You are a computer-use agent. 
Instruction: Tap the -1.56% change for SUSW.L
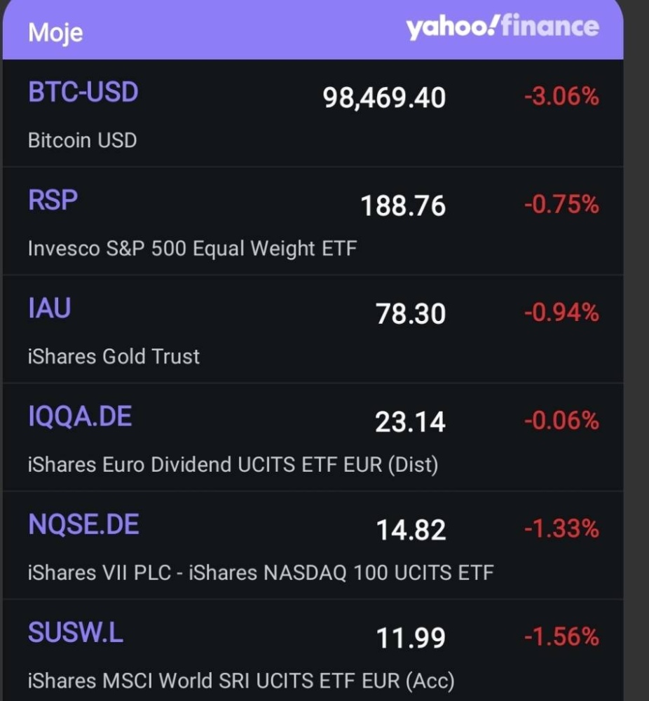(x=561, y=637)
